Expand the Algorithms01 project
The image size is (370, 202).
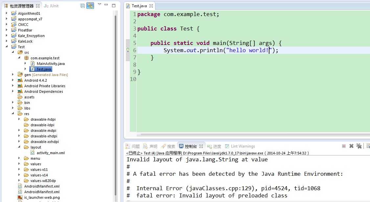(7, 13)
